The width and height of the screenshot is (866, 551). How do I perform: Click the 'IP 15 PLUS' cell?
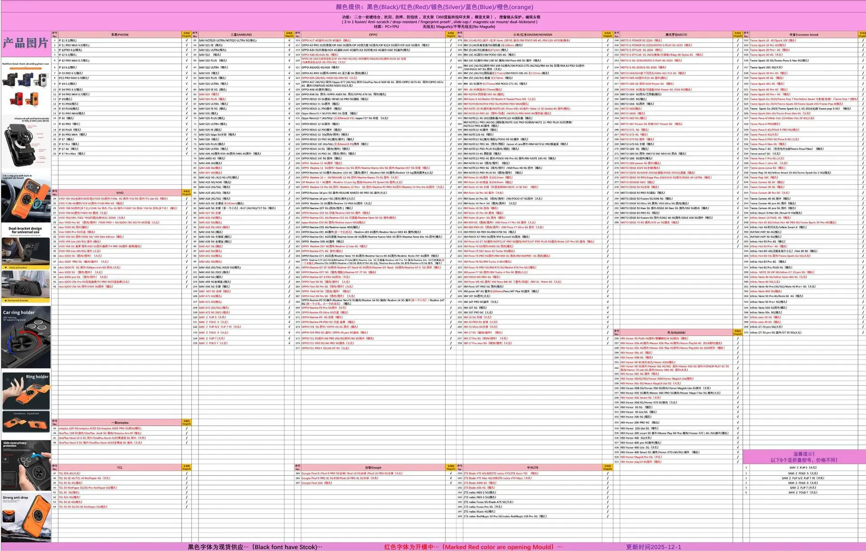coord(120,109)
